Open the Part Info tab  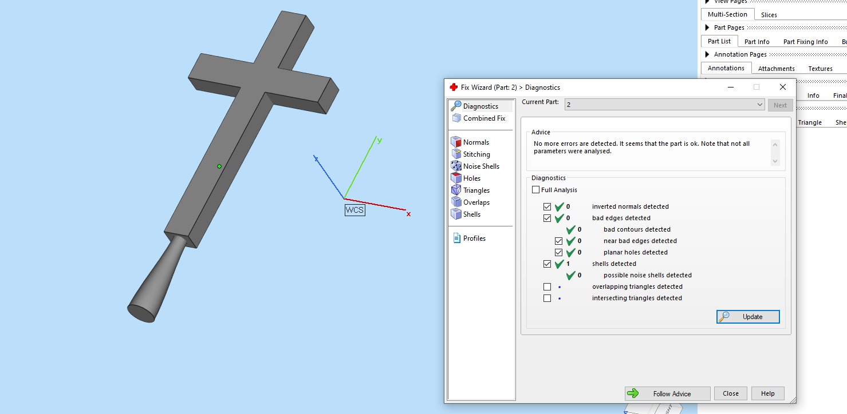click(x=757, y=42)
